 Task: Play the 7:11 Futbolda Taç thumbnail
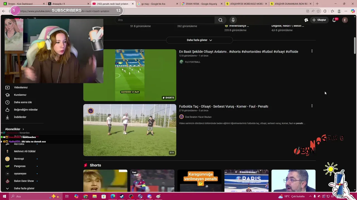pyautogui.click(x=130, y=130)
